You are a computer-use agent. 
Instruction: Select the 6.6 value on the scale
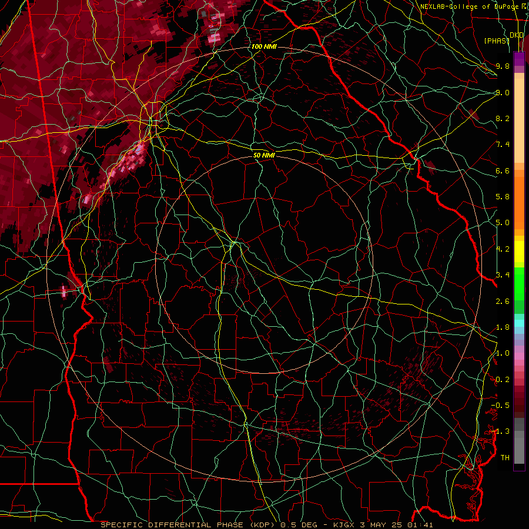(503, 170)
